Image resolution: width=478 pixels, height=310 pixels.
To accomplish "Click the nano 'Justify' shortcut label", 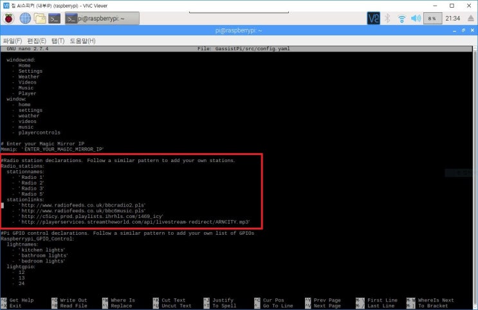I will coord(223,300).
